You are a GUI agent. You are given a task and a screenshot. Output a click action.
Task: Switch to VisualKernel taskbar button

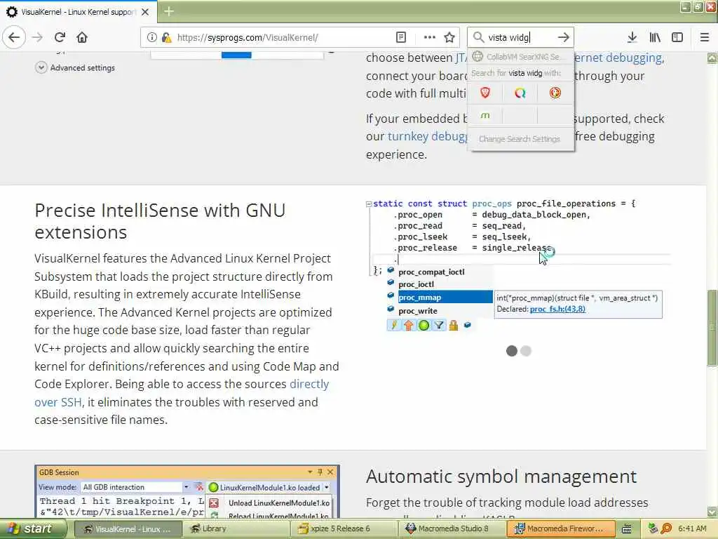pos(128,529)
